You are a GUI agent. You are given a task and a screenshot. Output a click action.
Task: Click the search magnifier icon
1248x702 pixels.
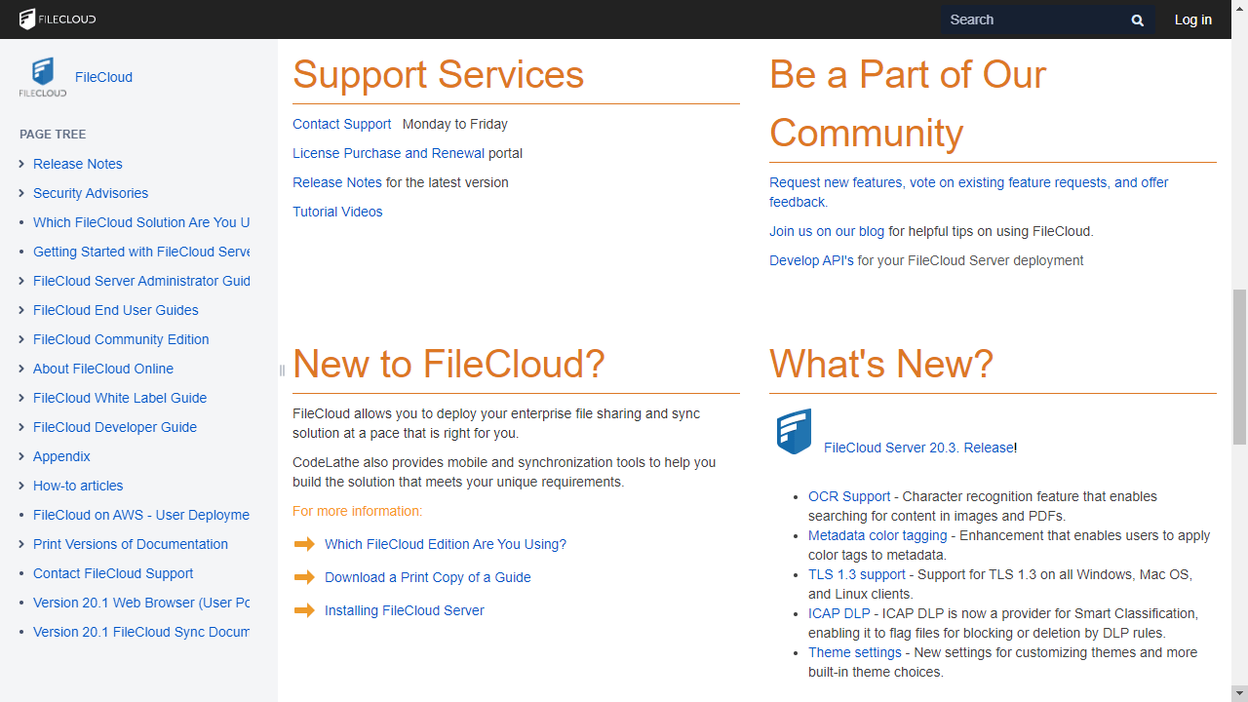(x=1137, y=20)
